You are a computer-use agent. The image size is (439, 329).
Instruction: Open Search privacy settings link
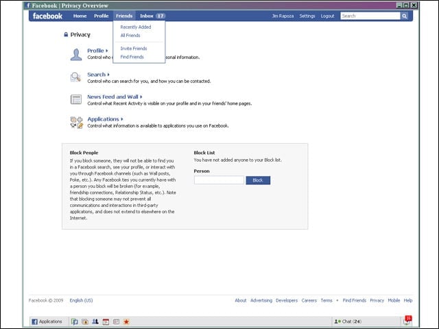point(96,75)
